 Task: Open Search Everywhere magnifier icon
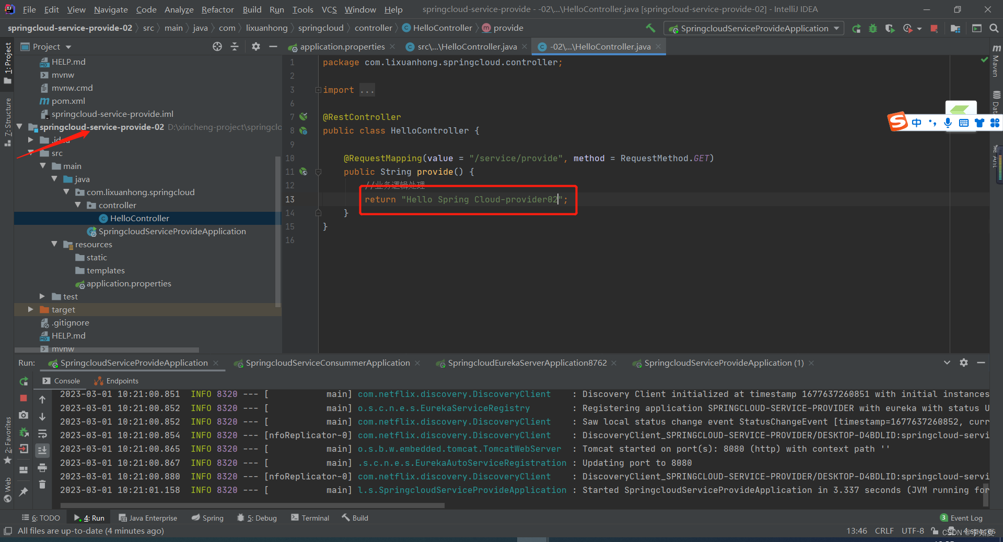tap(994, 29)
